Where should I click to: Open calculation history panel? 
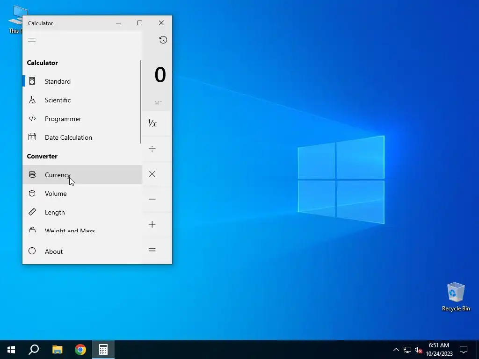coord(163,40)
